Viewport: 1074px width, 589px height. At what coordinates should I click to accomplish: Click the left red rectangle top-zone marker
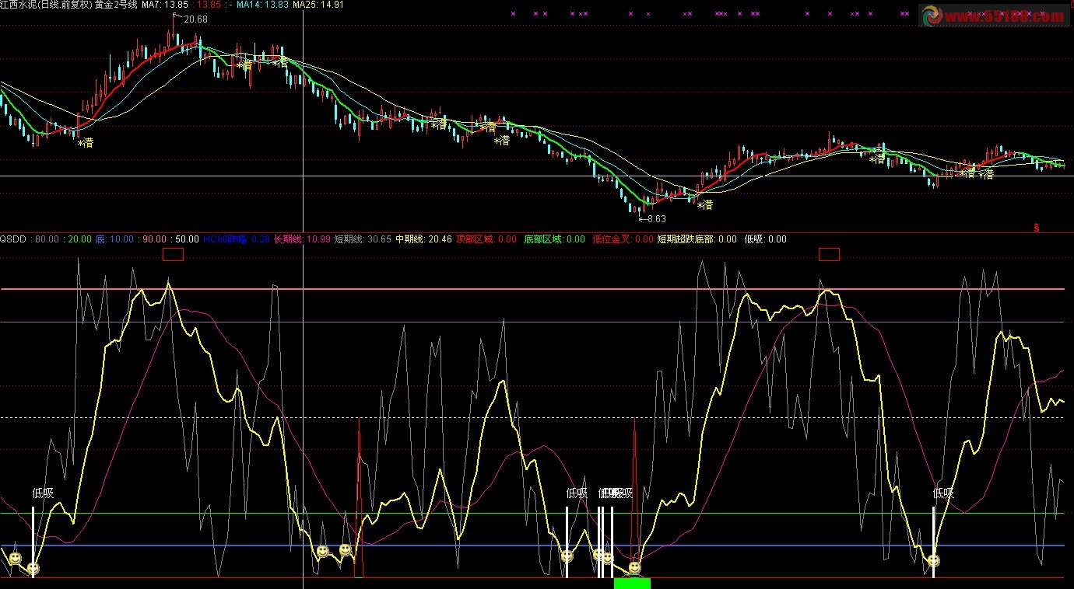(x=173, y=254)
